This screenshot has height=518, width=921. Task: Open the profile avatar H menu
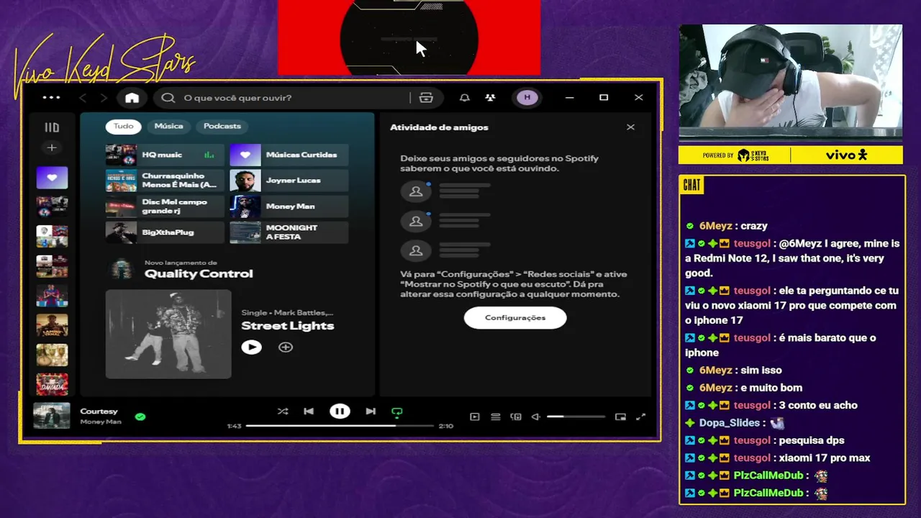click(x=527, y=98)
